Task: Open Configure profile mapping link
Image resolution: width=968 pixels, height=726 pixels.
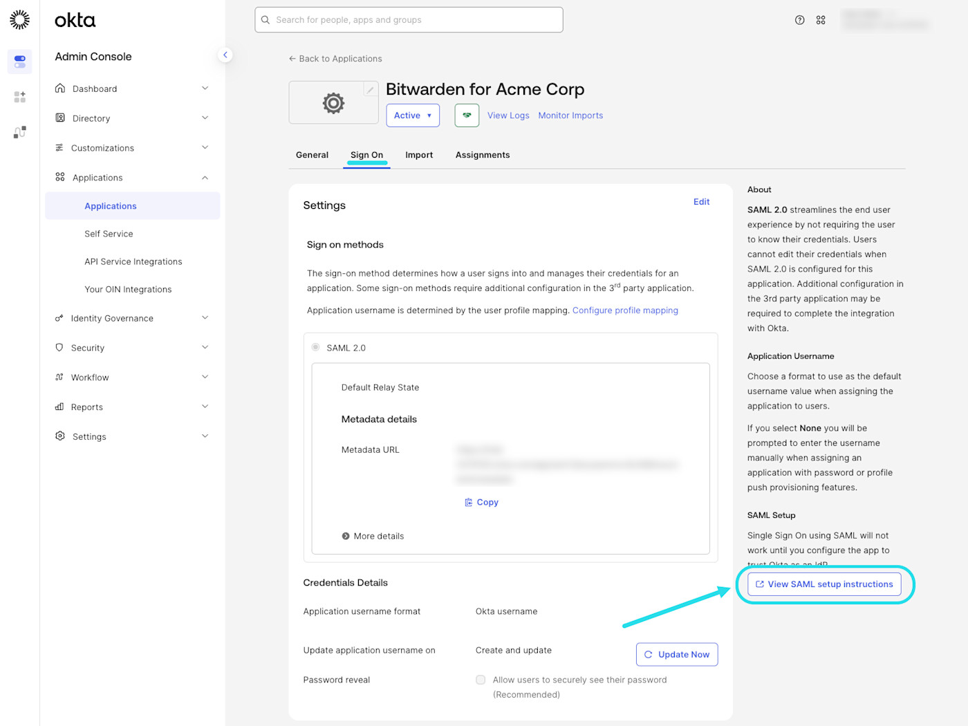Action: tap(625, 310)
